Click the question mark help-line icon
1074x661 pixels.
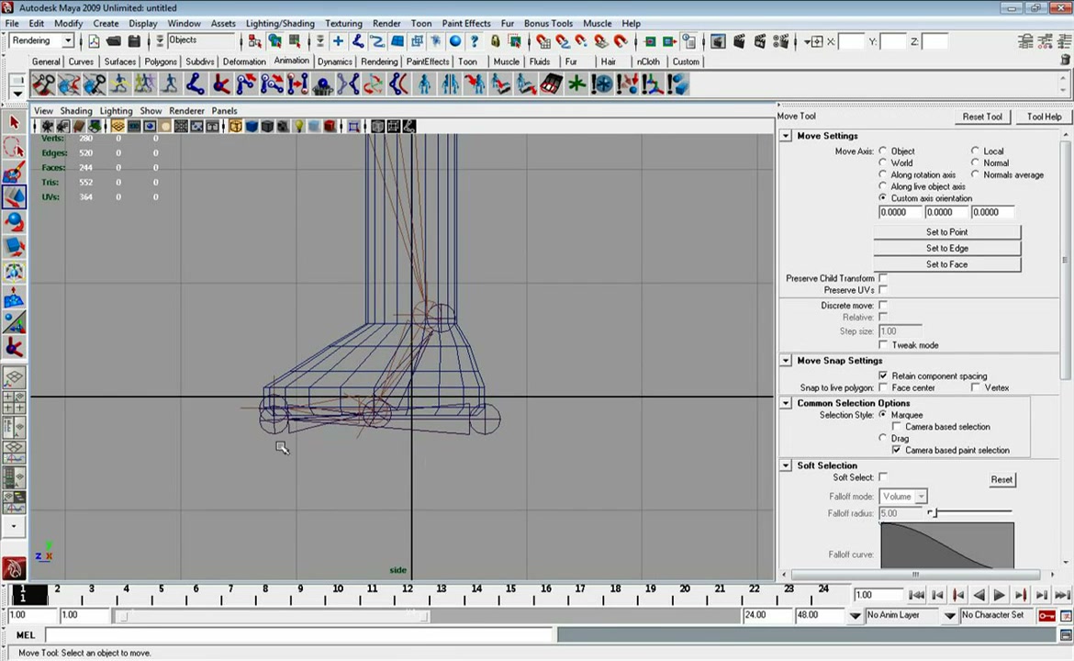(475, 41)
